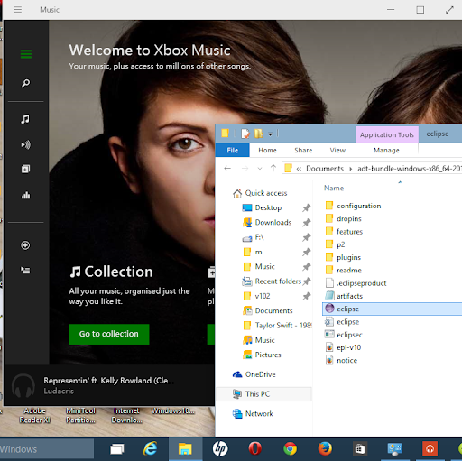This screenshot has width=462, height=461.
Task: Create new playlist with plus icon
Action: coord(25,245)
